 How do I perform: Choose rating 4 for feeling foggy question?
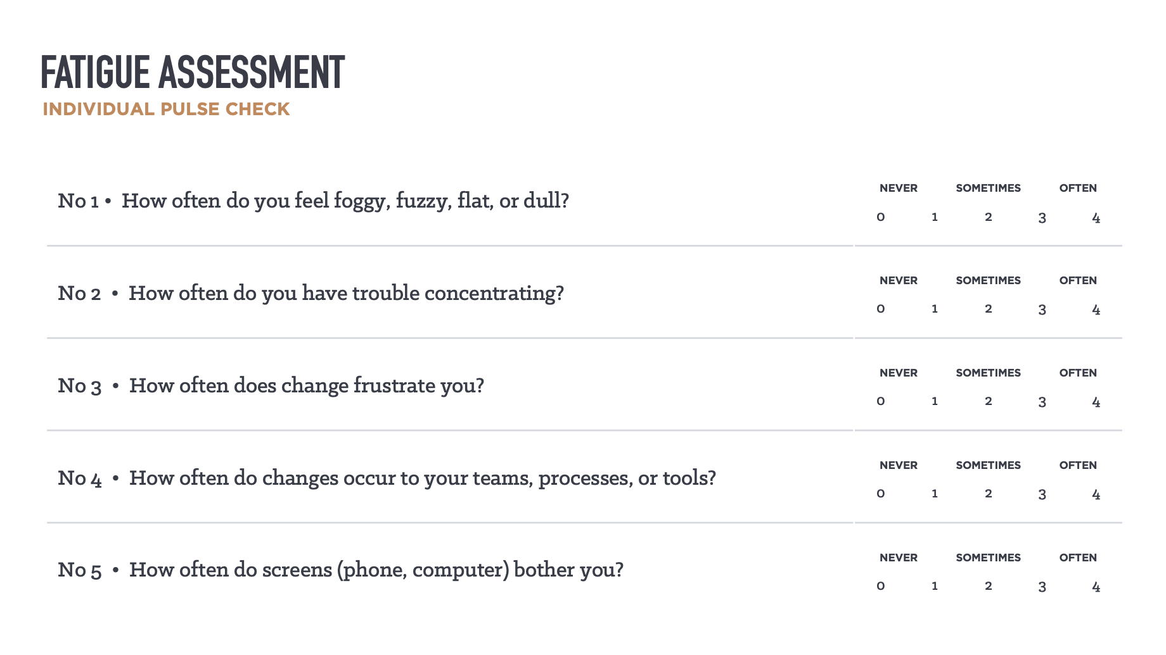pyautogui.click(x=1096, y=218)
